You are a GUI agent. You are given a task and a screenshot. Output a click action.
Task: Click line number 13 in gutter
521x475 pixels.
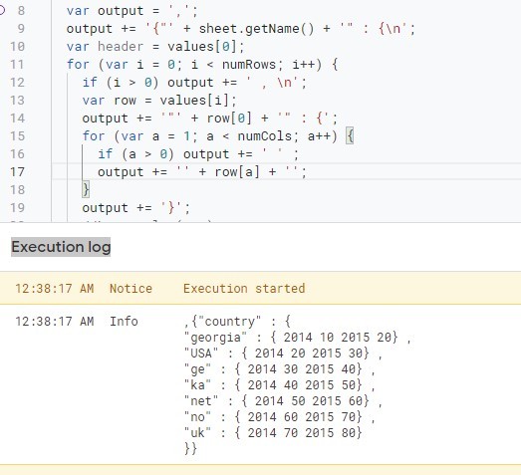[x=17, y=101]
